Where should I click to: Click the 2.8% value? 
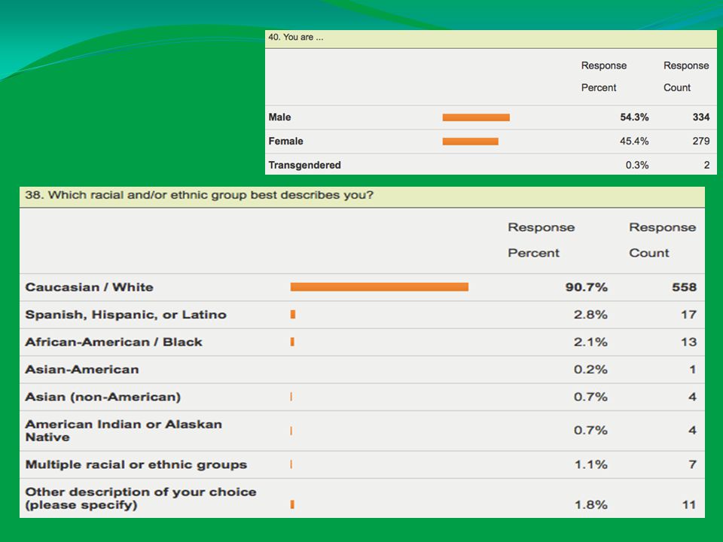click(x=590, y=315)
